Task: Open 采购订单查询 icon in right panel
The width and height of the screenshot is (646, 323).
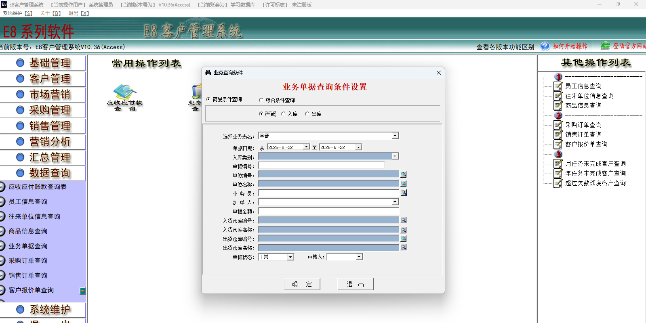Action: (x=558, y=125)
